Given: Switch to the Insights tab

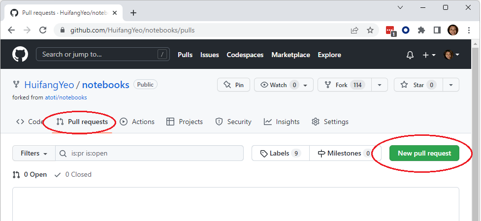Looking at the screenshot, I should (282, 122).
